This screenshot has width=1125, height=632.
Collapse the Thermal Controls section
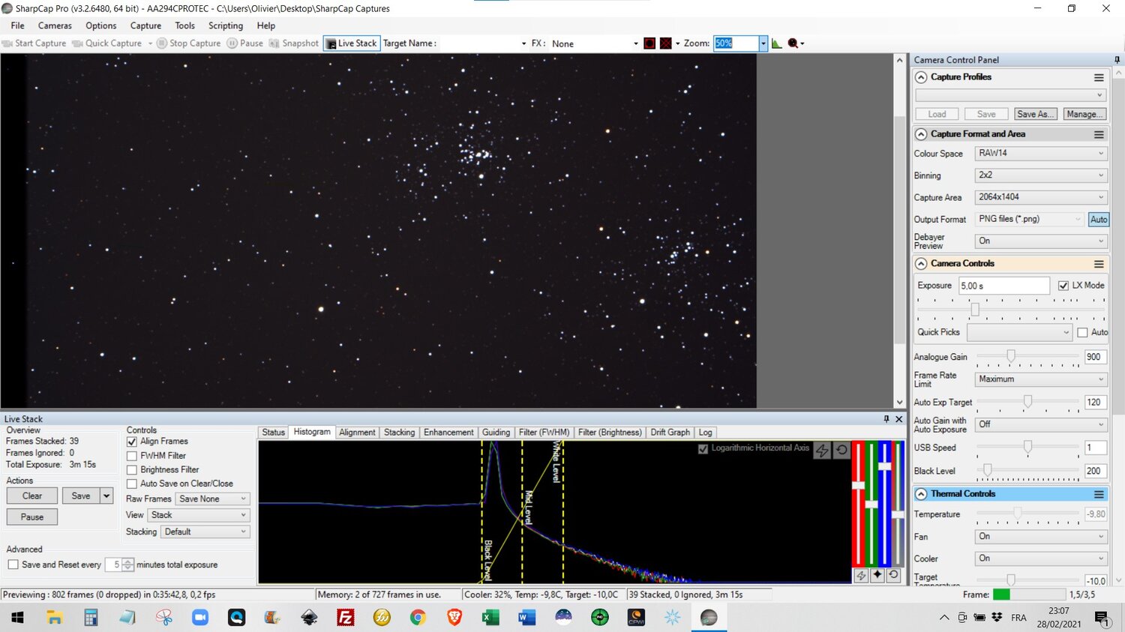click(921, 494)
